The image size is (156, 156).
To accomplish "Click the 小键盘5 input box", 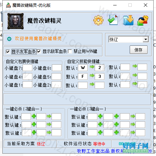I will pyautogui.click(x=57, y=76).
